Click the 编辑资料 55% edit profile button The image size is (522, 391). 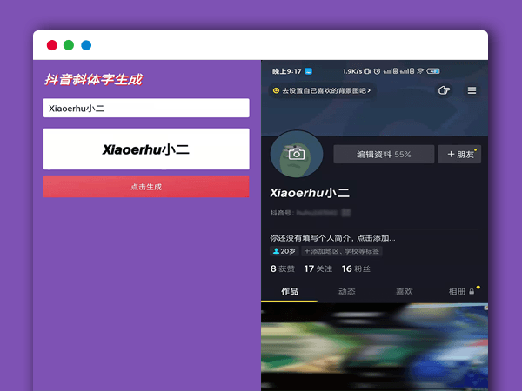click(384, 154)
